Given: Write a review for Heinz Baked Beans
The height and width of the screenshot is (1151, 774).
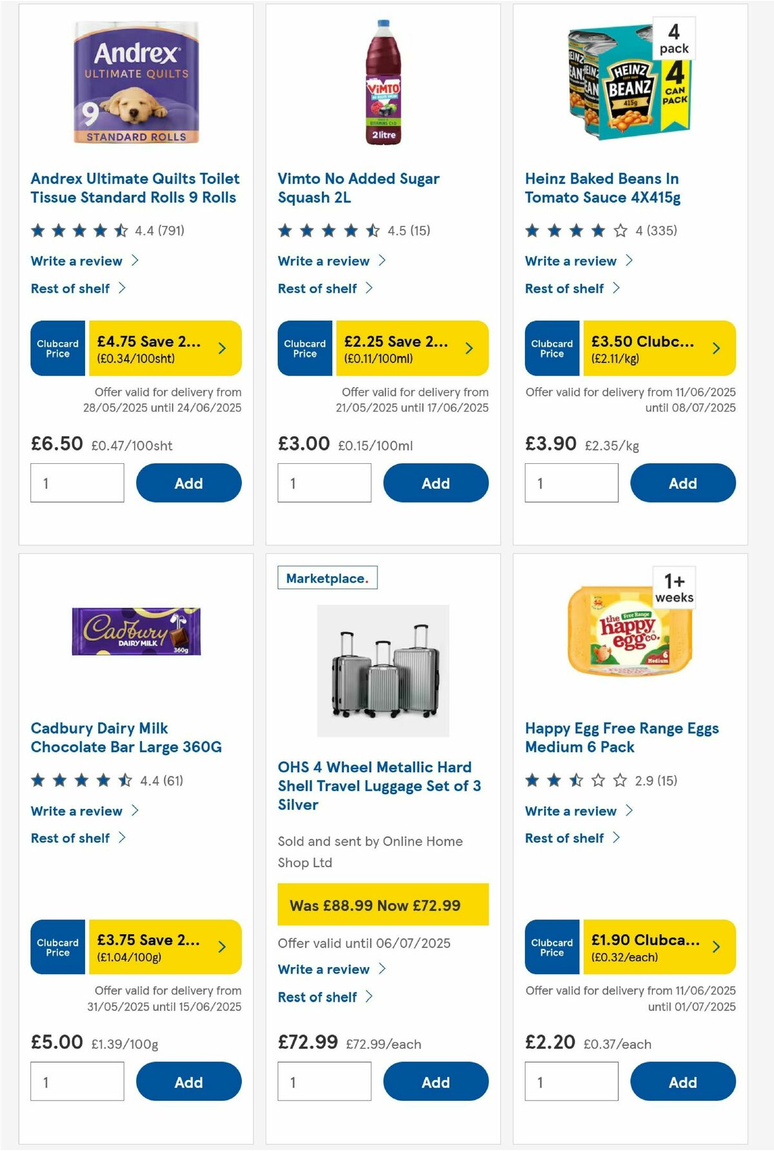Looking at the screenshot, I should point(570,261).
